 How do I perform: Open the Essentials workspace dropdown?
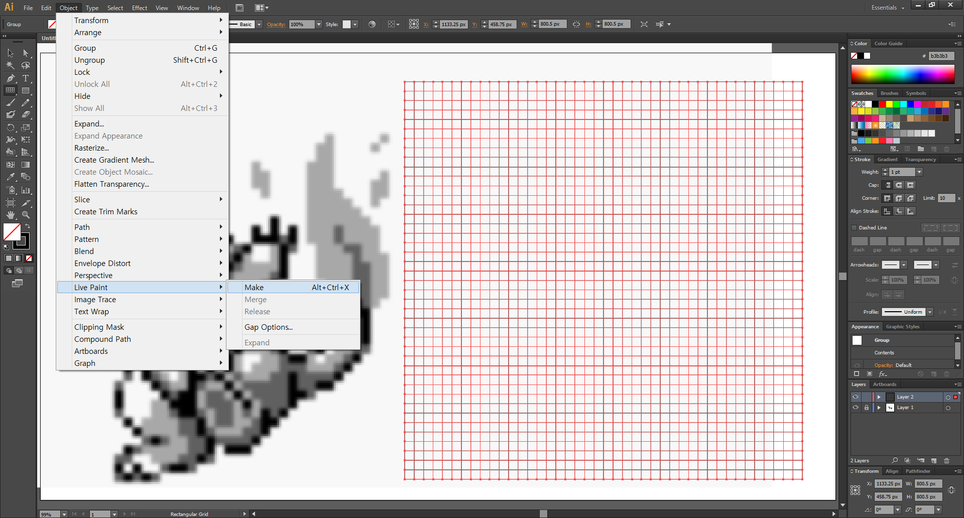(x=887, y=8)
